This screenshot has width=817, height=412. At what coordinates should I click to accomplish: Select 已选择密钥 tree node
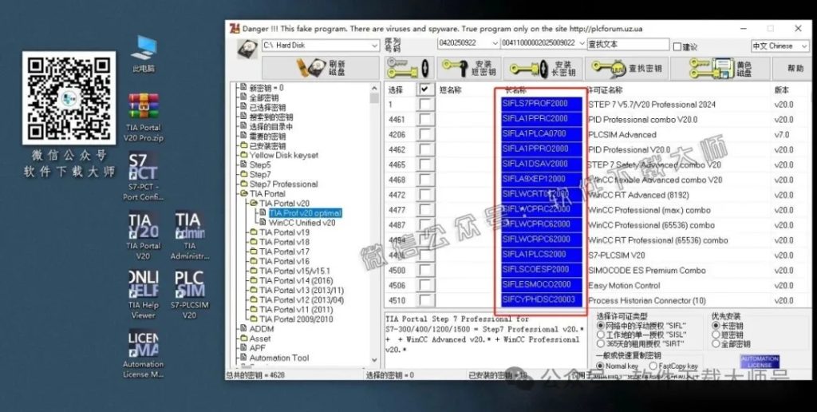click(266, 107)
